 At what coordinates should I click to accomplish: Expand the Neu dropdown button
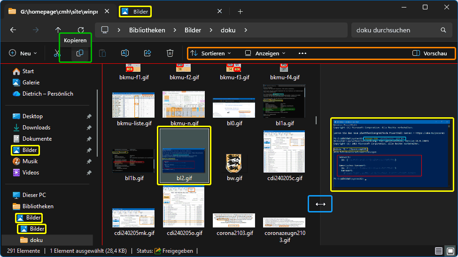(23, 53)
